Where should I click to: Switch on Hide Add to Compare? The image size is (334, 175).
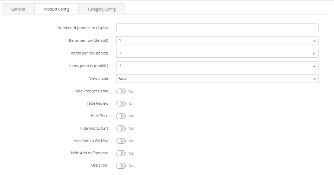click(x=121, y=153)
